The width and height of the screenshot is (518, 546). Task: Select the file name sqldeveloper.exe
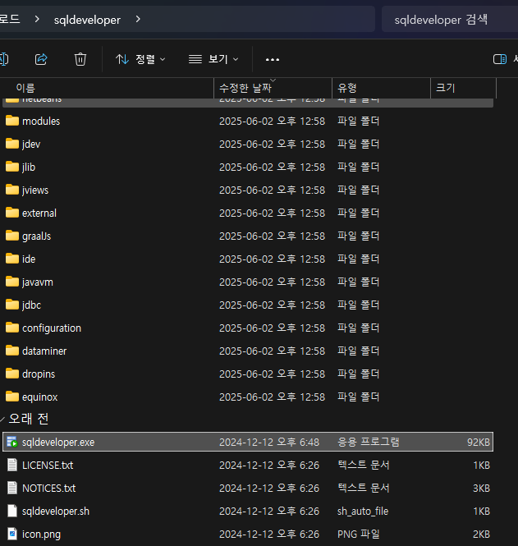coord(58,443)
